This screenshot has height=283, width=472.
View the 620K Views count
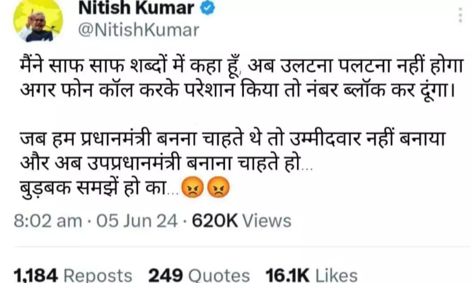click(242, 221)
